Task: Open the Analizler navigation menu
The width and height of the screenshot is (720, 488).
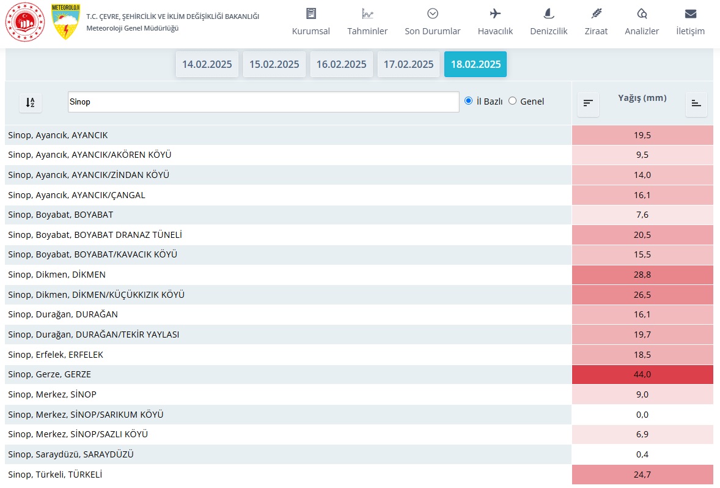Action: click(642, 23)
